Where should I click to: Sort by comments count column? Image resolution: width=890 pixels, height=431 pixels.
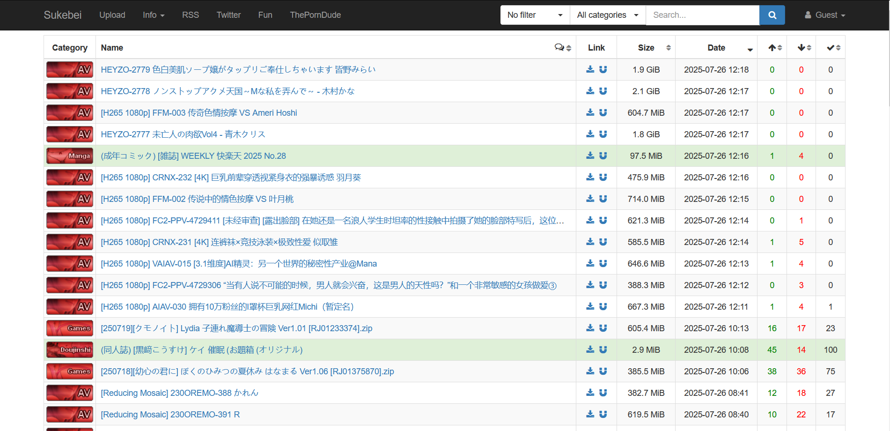tap(563, 47)
